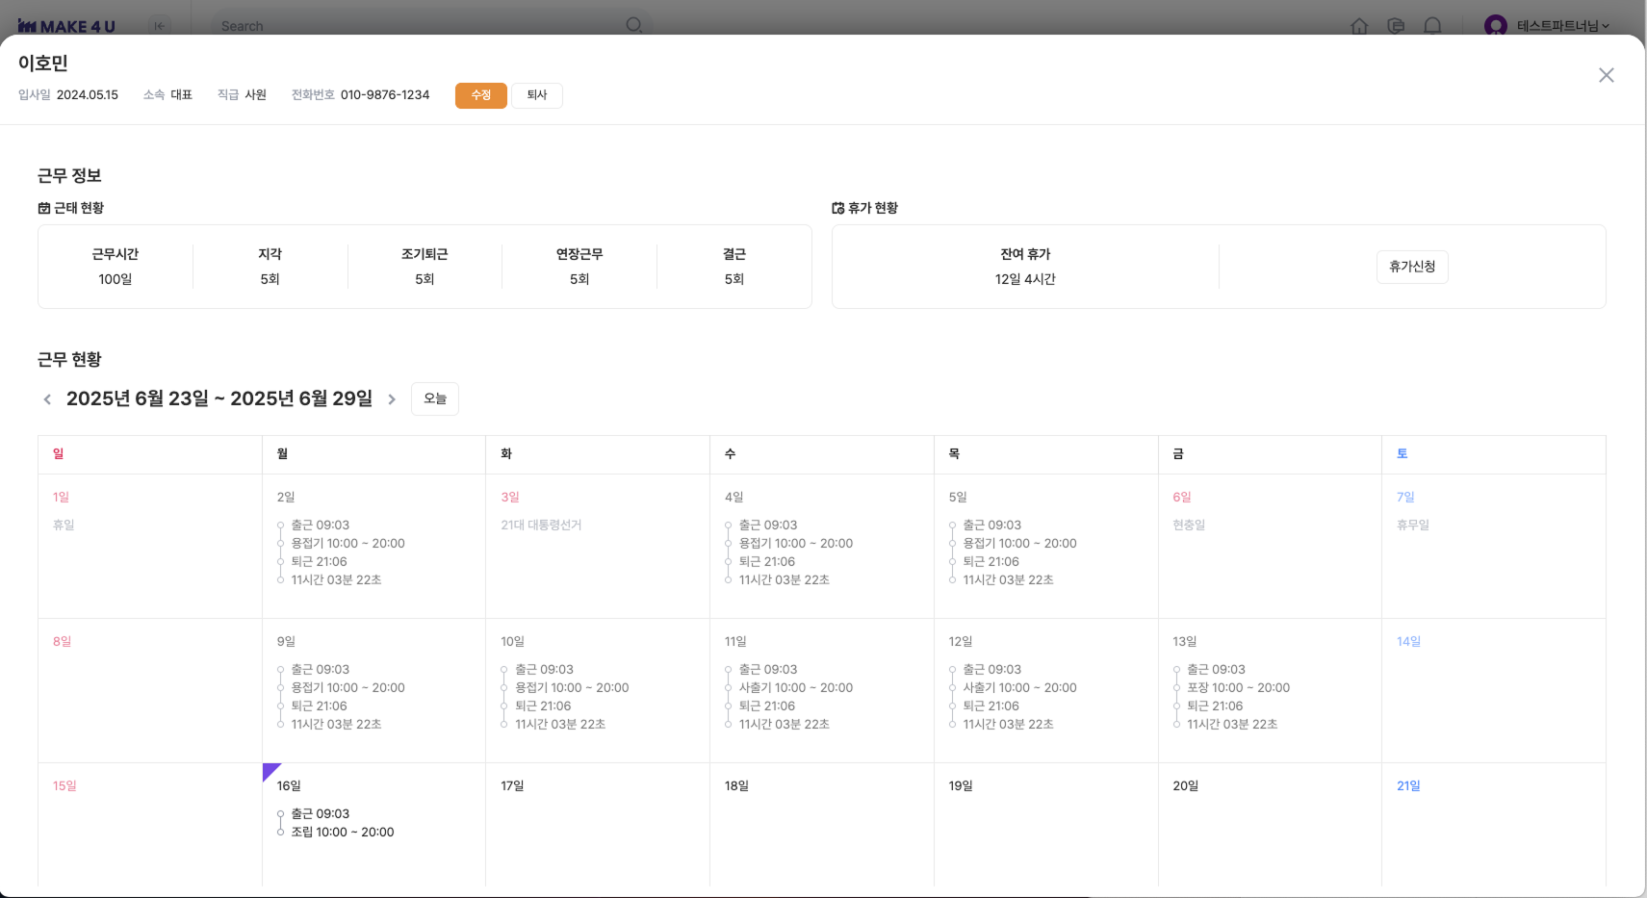Select the 13일 포장 10:00 ~ 20:00 entry

click(1238, 688)
